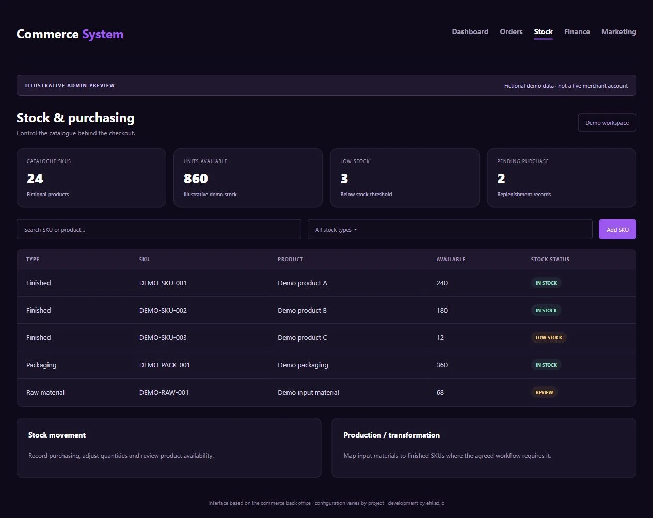Open the Dashboard nav tab
The image size is (653, 518).
(470, 31)
